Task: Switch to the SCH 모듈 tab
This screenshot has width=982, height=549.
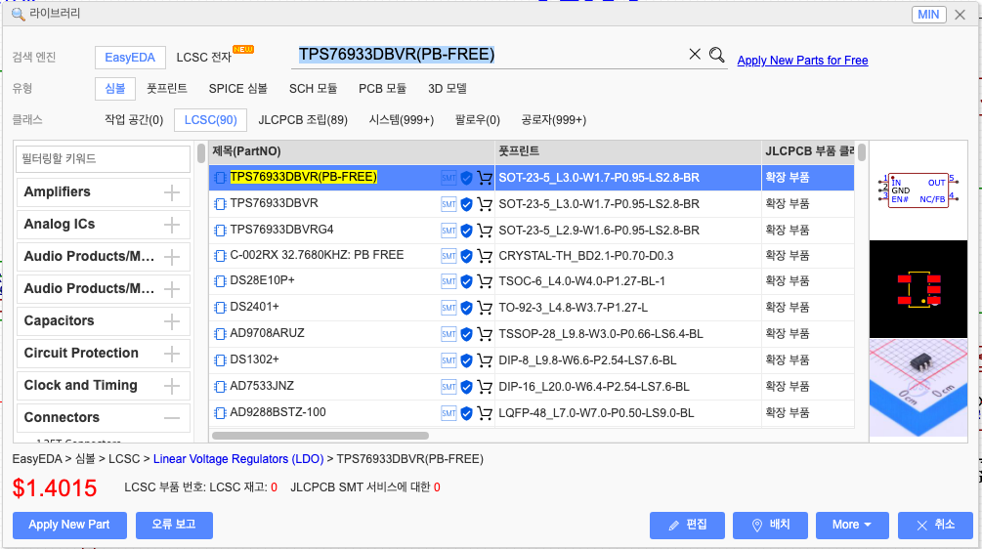Action: (313, 89)
